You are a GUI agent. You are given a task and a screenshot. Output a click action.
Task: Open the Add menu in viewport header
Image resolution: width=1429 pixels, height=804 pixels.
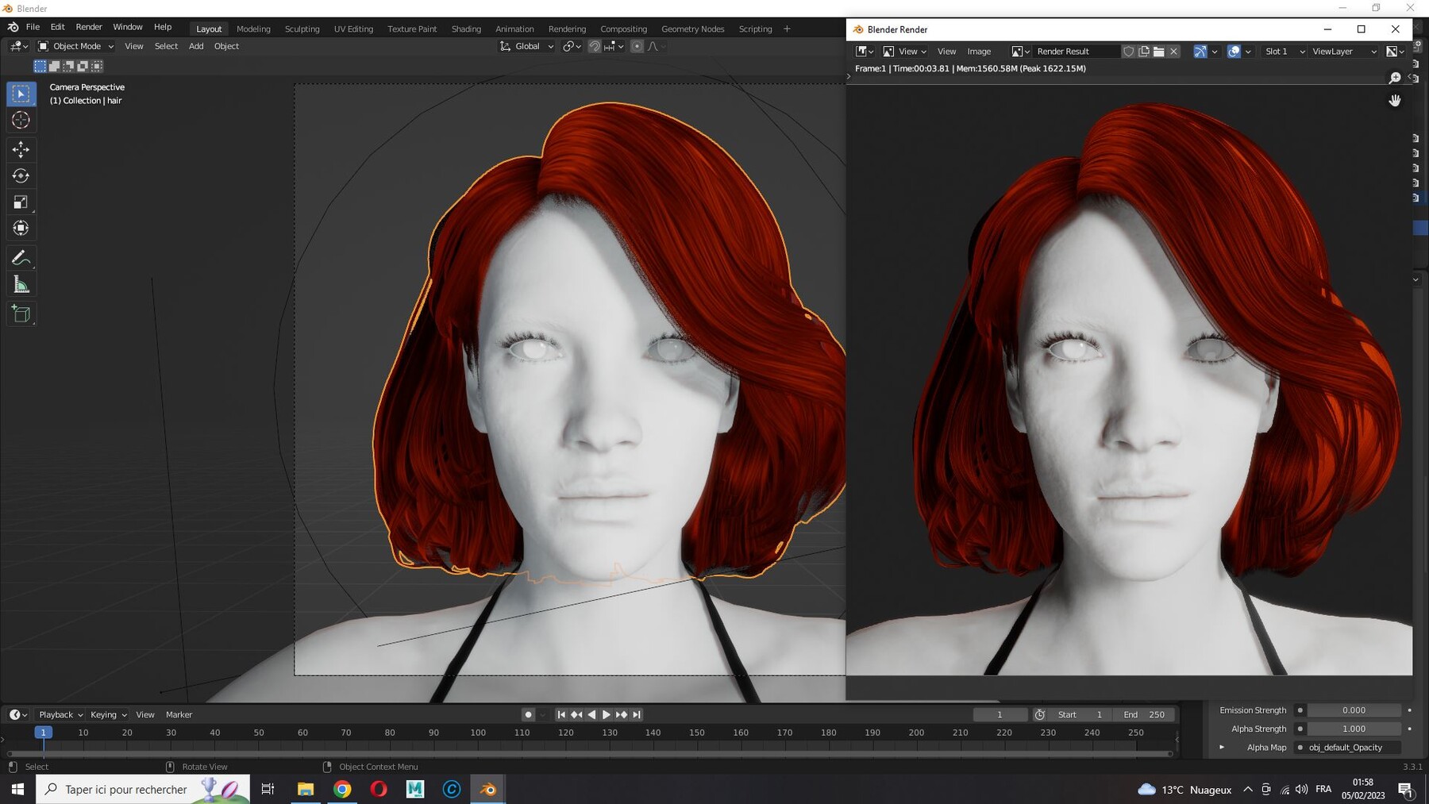coord(196,46)
